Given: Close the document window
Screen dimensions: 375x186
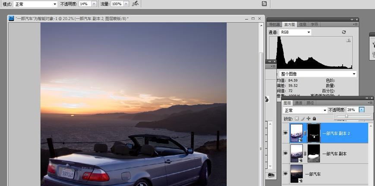Looking at the screenshot, I should [x=259, y=19].
